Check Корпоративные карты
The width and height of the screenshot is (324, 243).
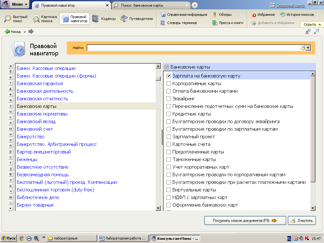(169, 84)
